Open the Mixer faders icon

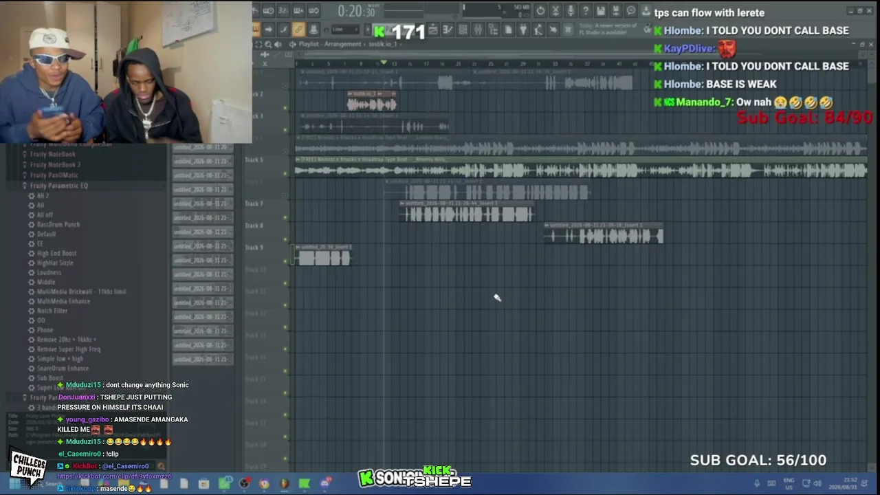pyautogui.click(x=478, y=30)
